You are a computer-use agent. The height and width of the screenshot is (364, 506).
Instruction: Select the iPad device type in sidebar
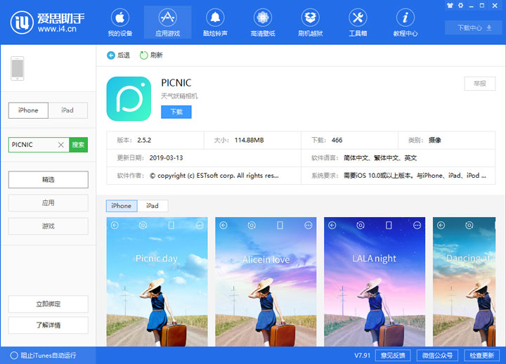pos(67,110)
